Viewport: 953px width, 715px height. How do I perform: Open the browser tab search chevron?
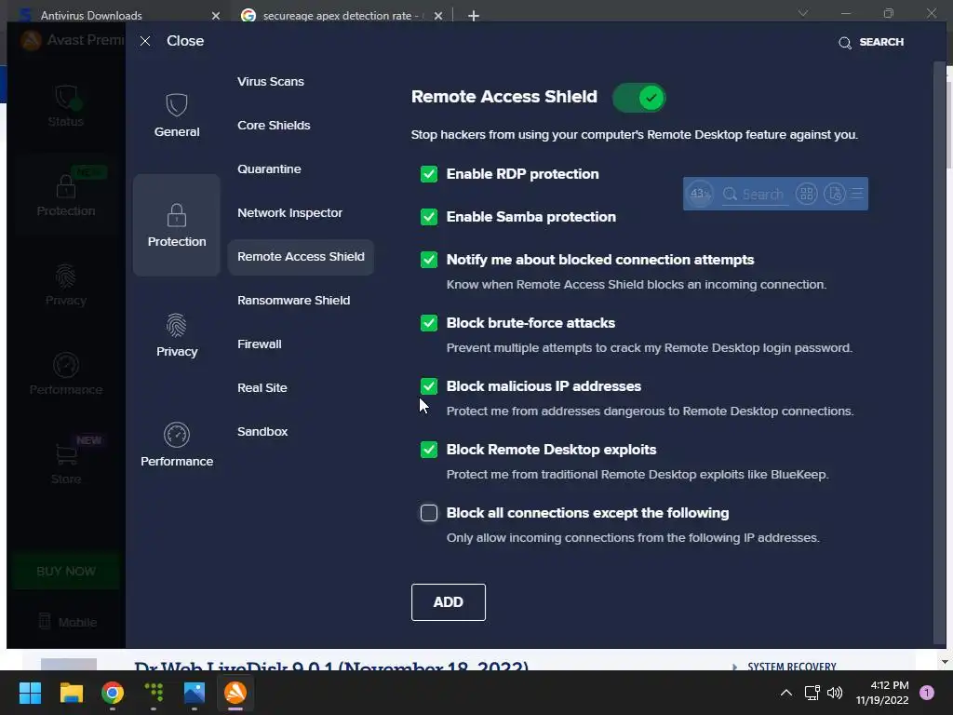click(803, 13)
